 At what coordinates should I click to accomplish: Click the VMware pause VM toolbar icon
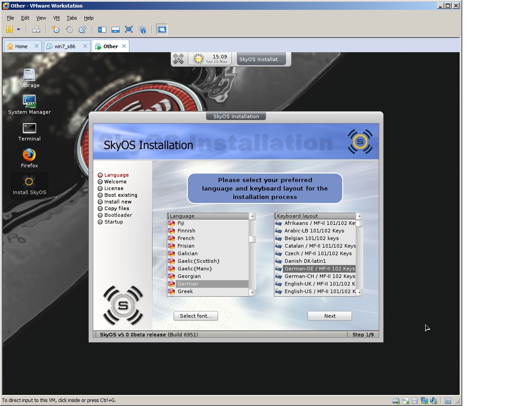click(9, 29)
